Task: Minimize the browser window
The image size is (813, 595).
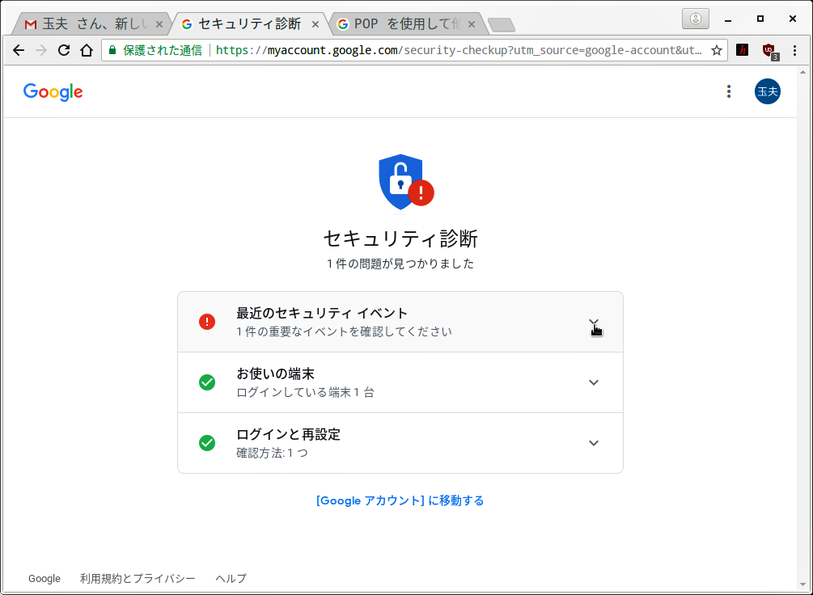Action: (x=728, y=19)
